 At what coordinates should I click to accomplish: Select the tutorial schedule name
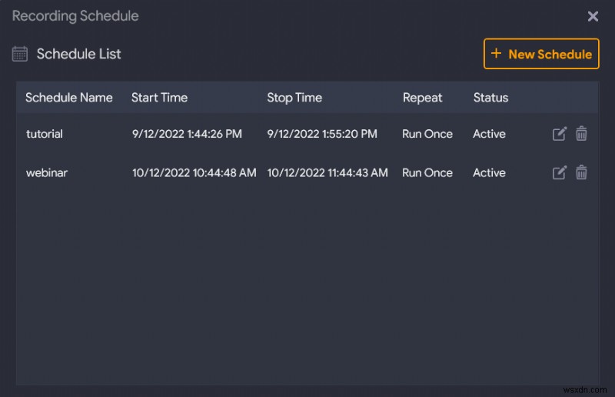click(x=45, y=134)
